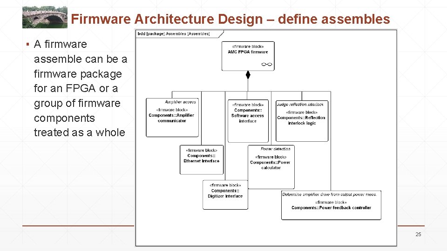Select the Components::Power calculator block
The image size is (447, 251).
(x=271, y=167)
